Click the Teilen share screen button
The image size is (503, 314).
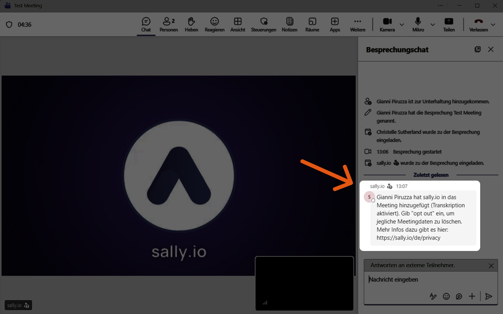coord(449,24)
